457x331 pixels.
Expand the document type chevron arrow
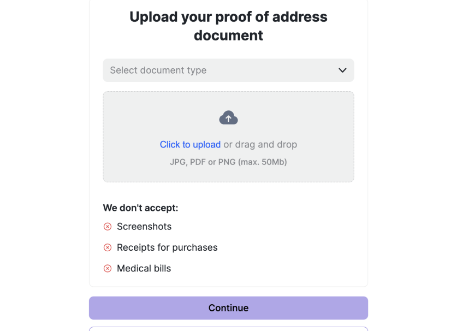pos(342,70)
